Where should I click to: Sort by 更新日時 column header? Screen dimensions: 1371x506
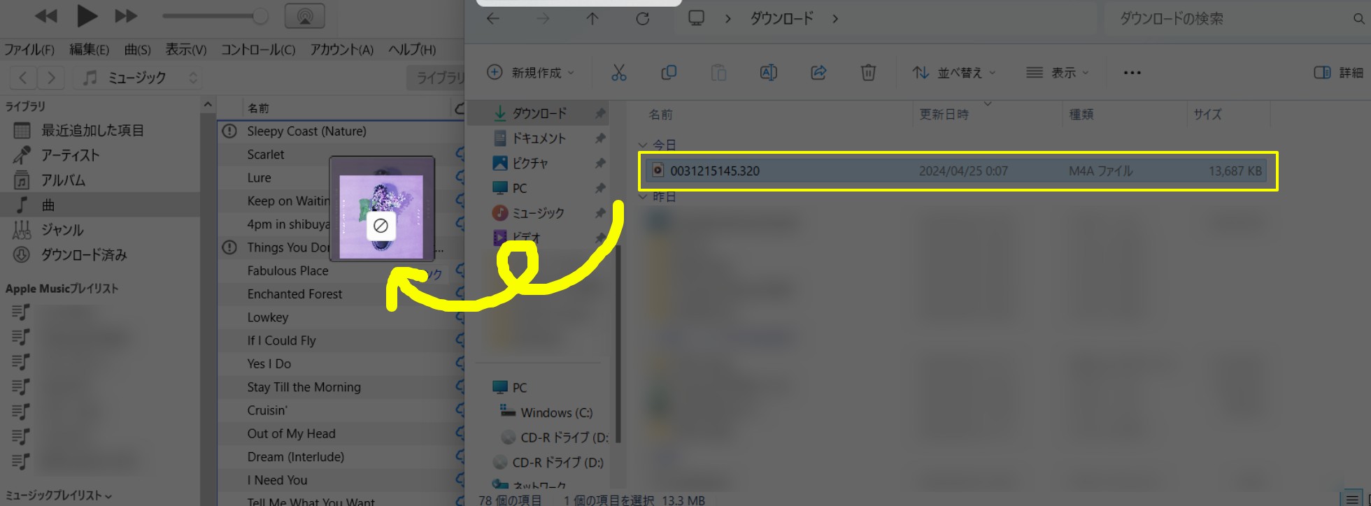[x=944, y=115]
